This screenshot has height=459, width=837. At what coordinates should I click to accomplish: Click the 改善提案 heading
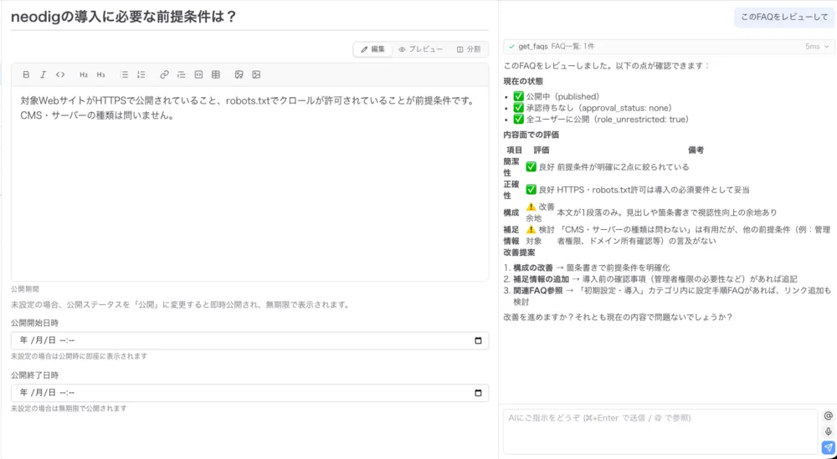520,252
